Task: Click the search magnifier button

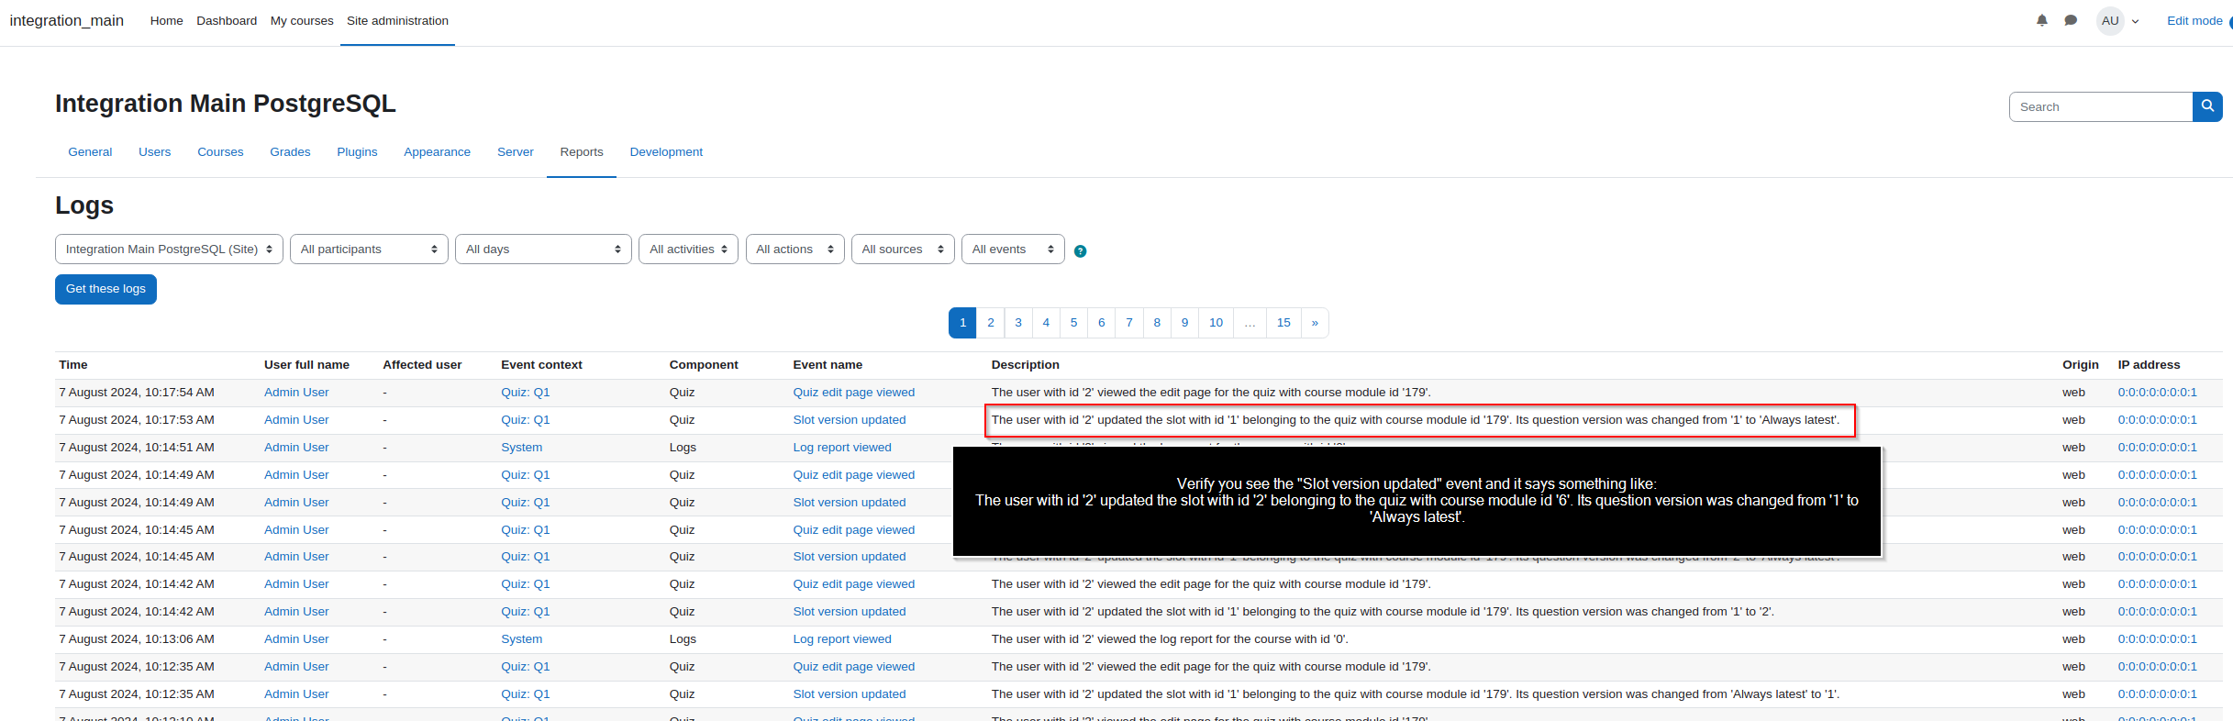Action: point(2207,106)
